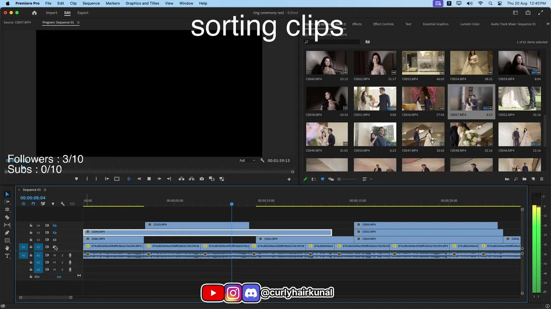Image resolution: width=551 pixels, height=309 pixels.
Task: Click Mark Out in Program monitor
Action: tap(96, 179)
